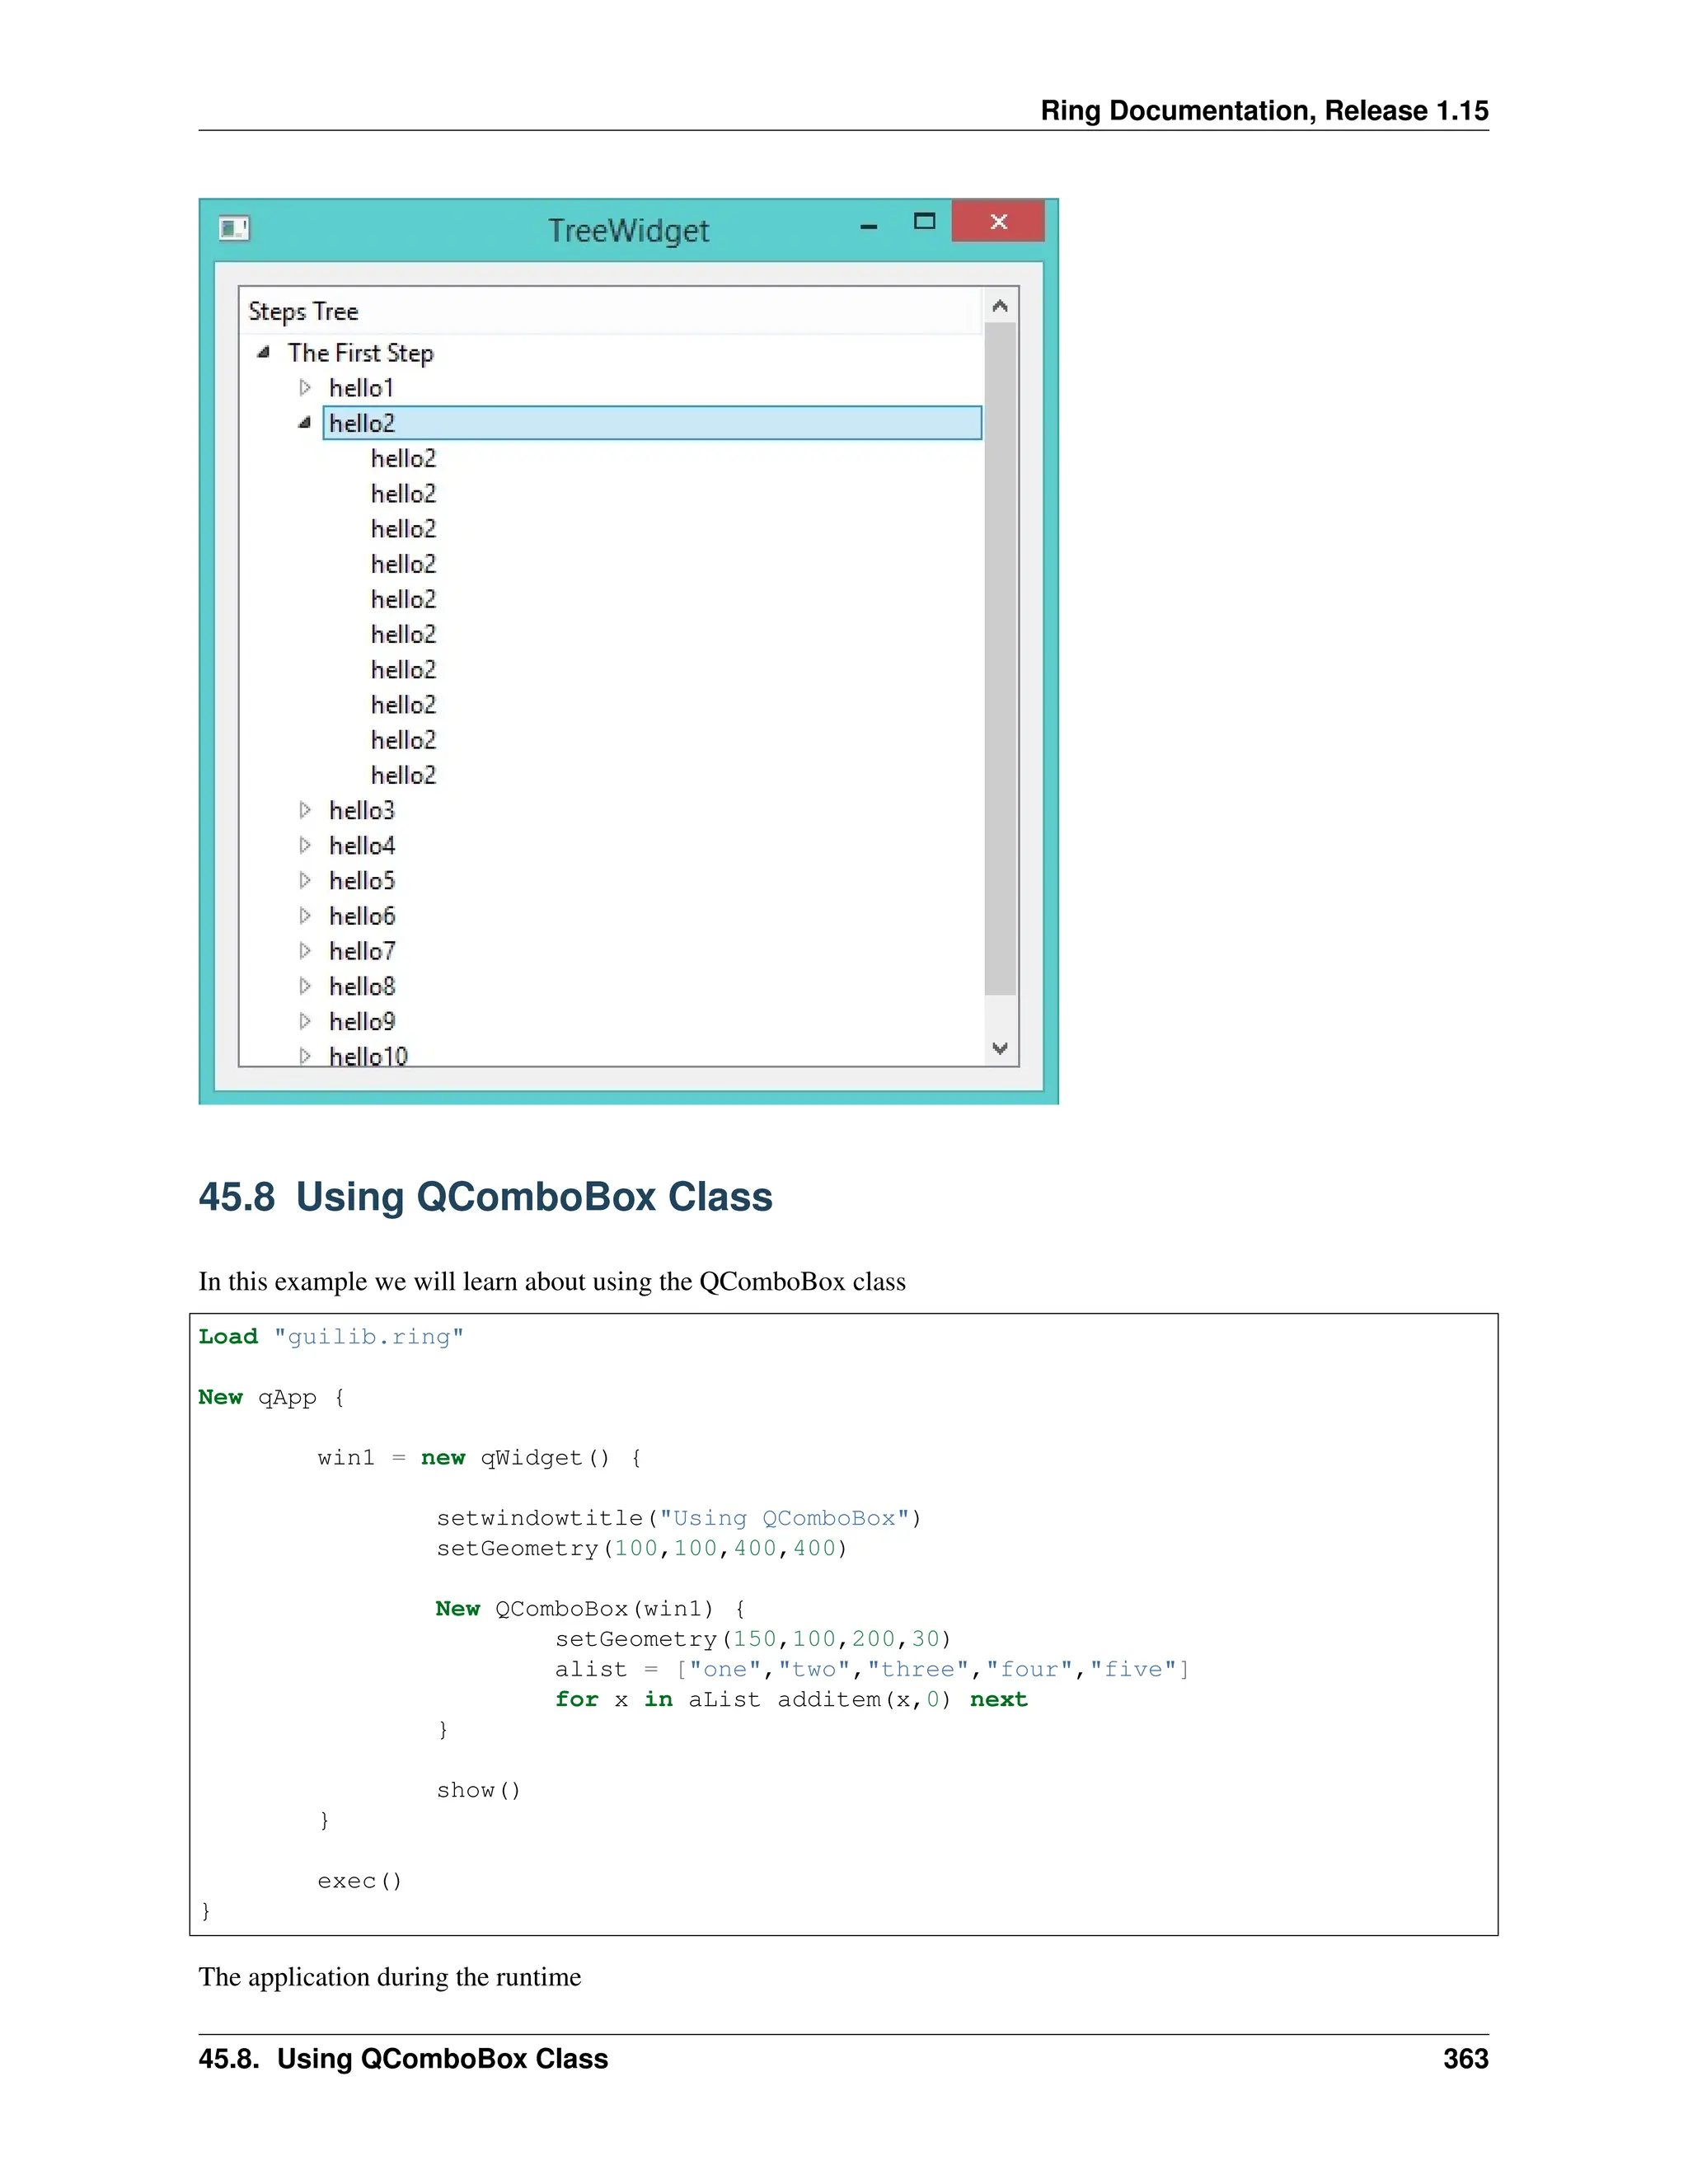This screenshot has width=1688, height=2184.
Task: Select the hello7 tree item
Action: click(362, 951)
